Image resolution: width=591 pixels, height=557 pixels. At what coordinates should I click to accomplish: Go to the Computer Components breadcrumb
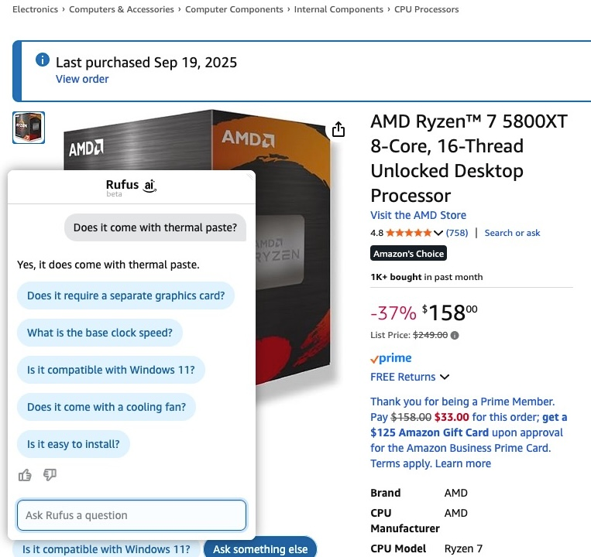coord(234,9)
